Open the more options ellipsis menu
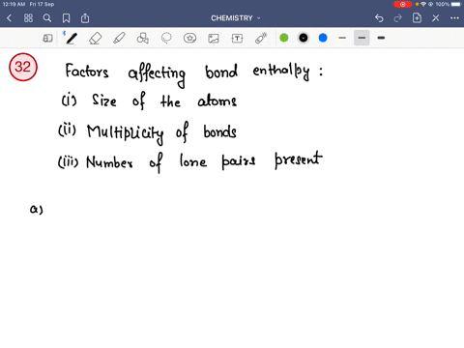This screenshot has height=348, width=464. pos(454,18)
